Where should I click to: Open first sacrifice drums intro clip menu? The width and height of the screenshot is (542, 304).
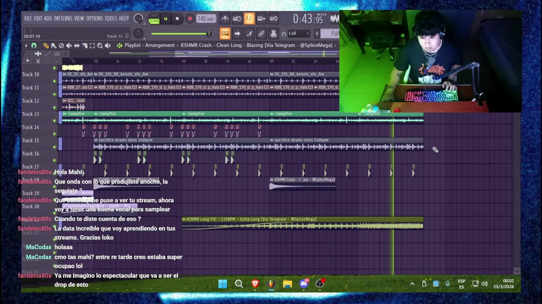point(96,140)
